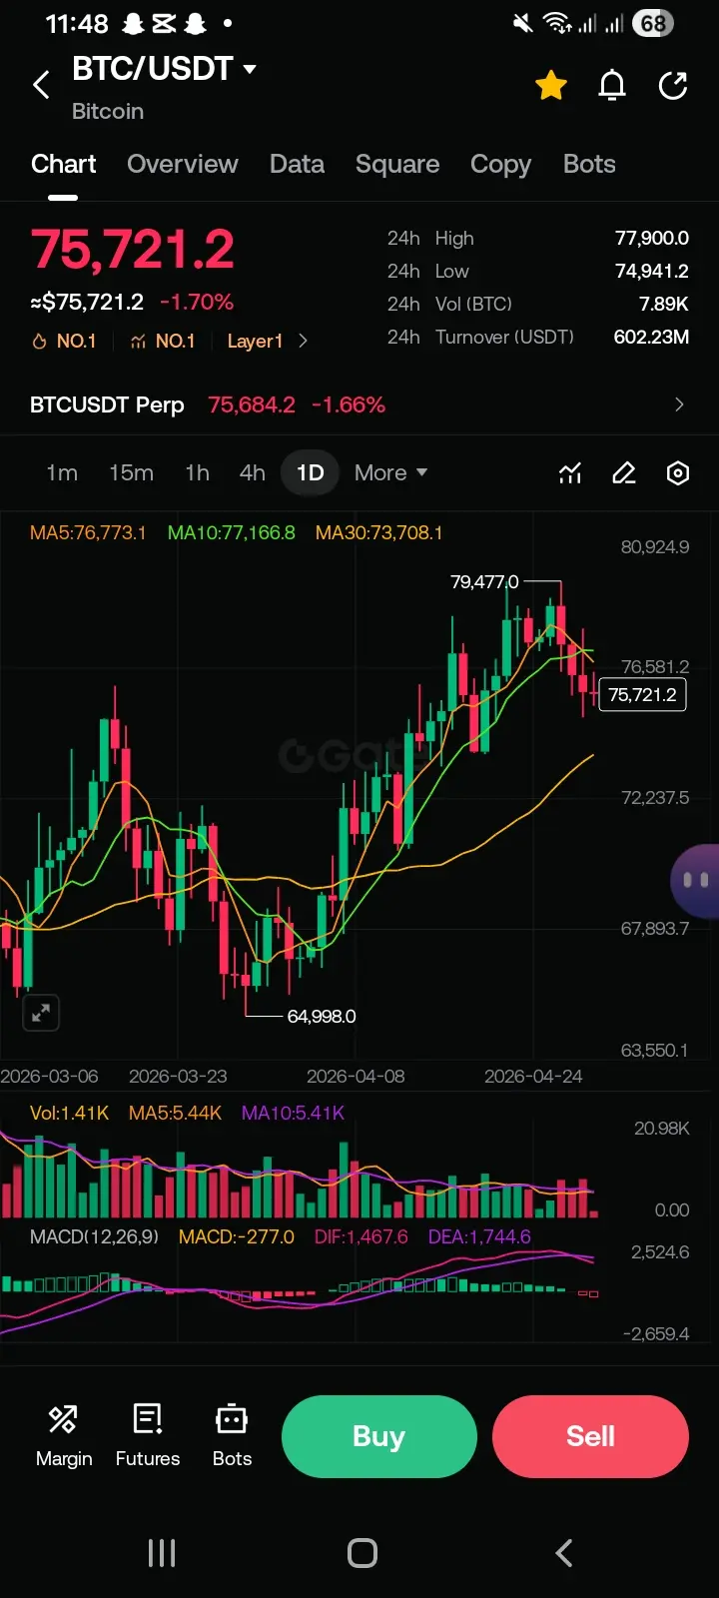Go to the Bots tab
The height and width of the screenshot is (1598, 719).
(589, 164)
